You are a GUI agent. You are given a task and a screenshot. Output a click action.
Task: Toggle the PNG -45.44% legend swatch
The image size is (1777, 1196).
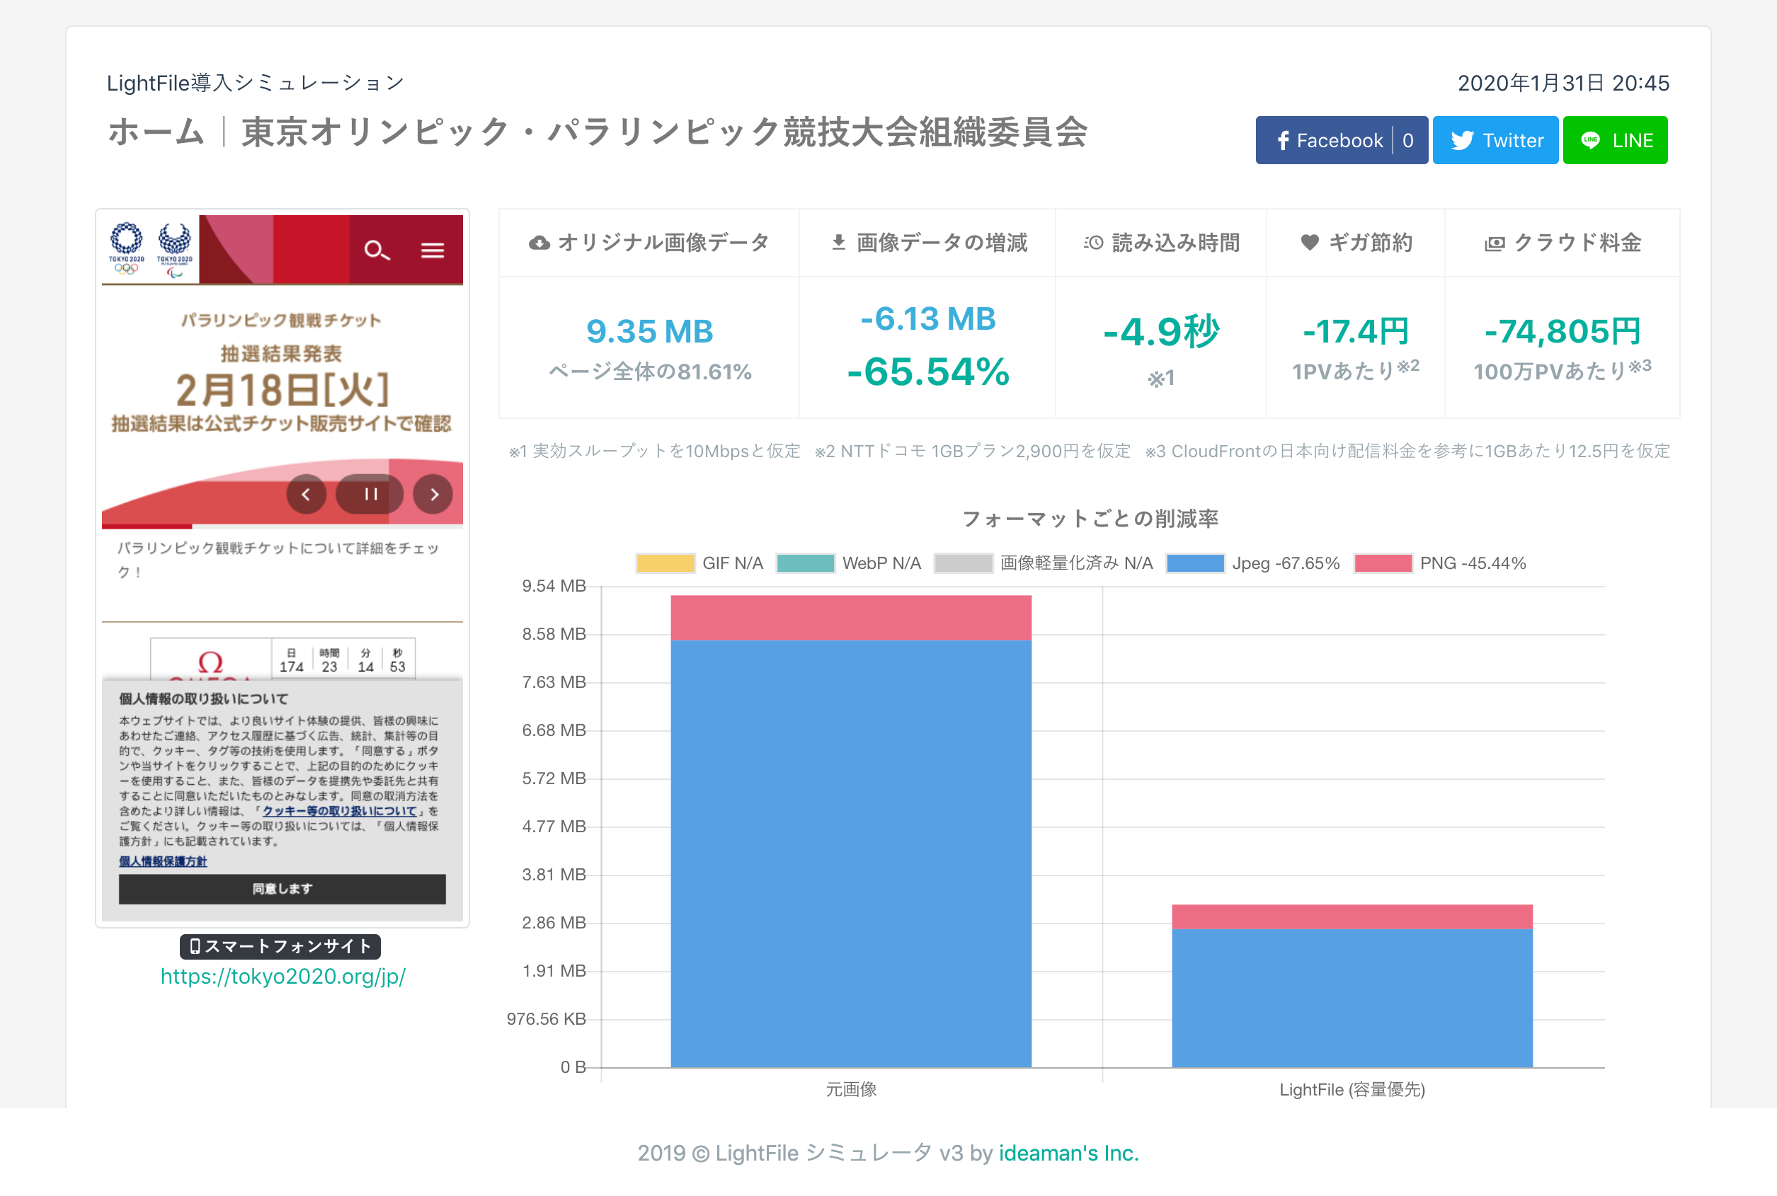pyautogui.click(x=1383, y=563)
